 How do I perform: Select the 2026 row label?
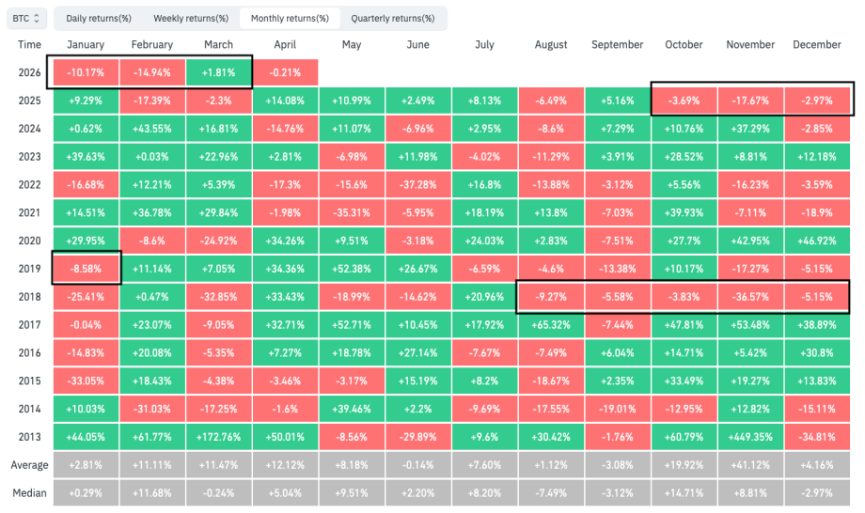[x=29, y=72]
